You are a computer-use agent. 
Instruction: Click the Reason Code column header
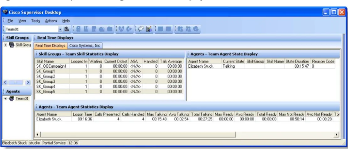coord(323,61)
